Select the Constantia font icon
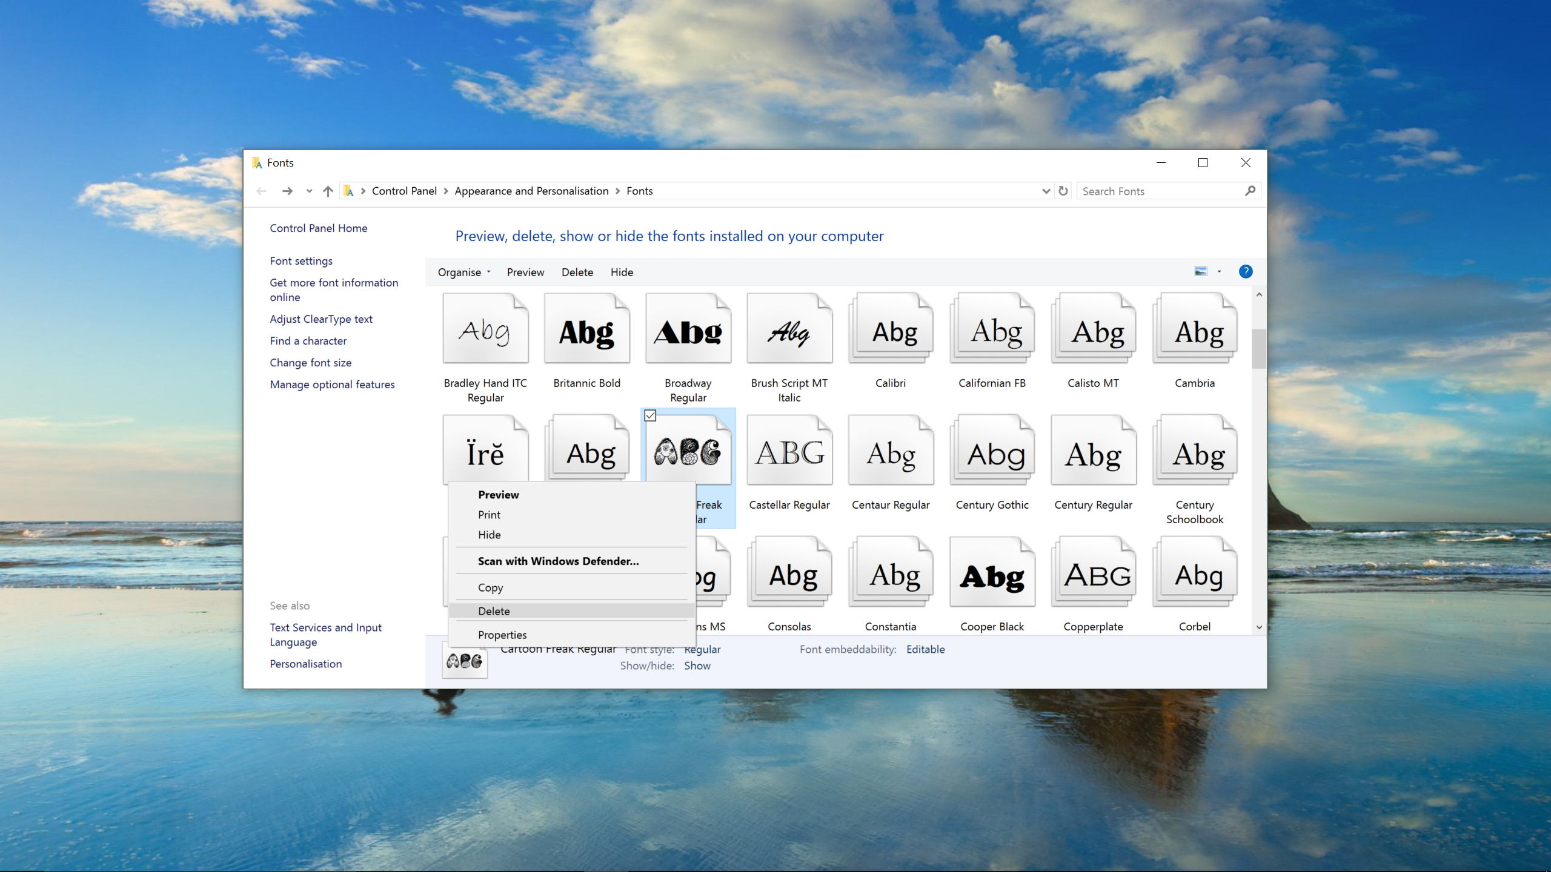The width and height of the screenshot is (1551, 872). [x=891, y=572]
